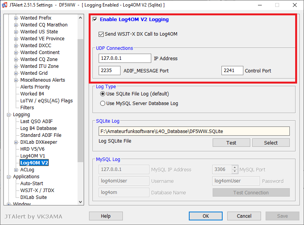
Task: Click the tree panel scrollbar thumb
Action: pyautogui.click(x=81, y=100)
